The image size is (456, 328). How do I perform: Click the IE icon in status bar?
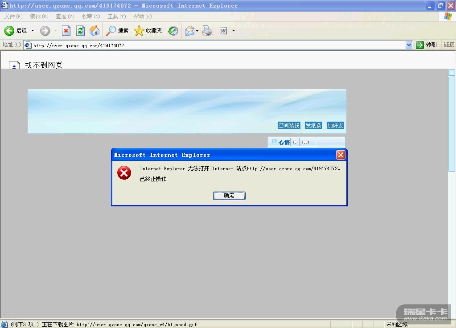point(4,324)
